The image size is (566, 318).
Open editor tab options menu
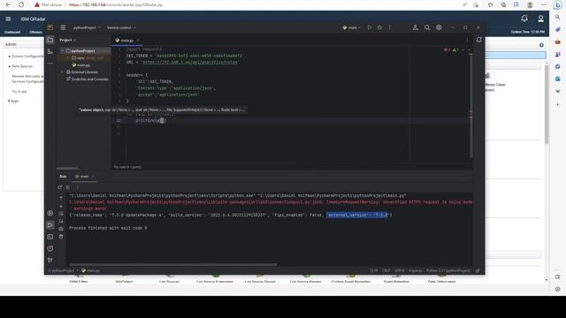(467, 40)
